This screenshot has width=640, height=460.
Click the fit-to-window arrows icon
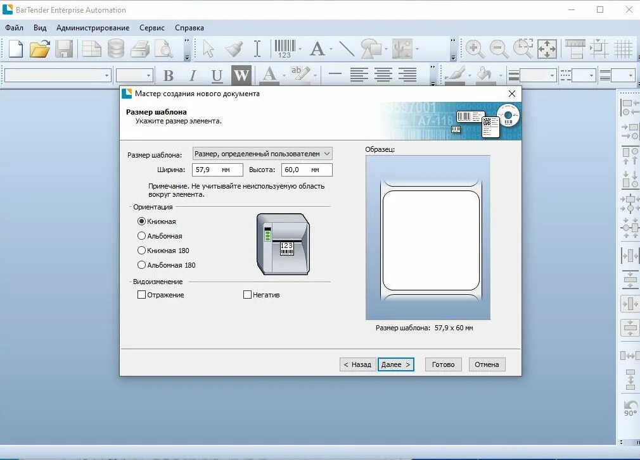point(547,49)
